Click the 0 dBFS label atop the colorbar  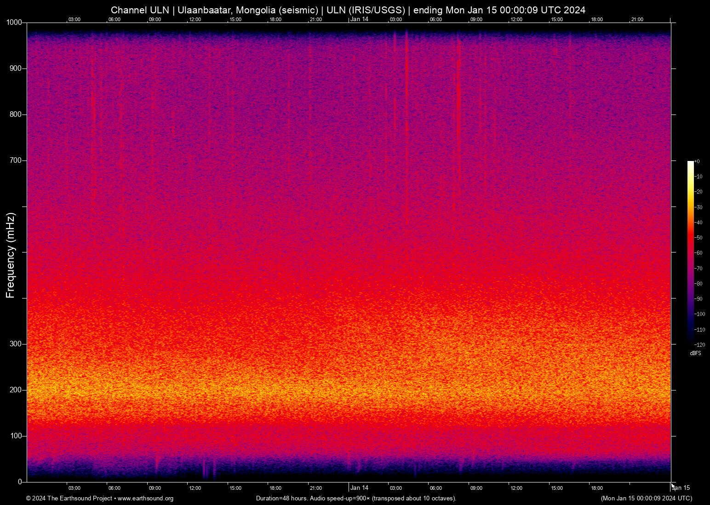(698, 161)
